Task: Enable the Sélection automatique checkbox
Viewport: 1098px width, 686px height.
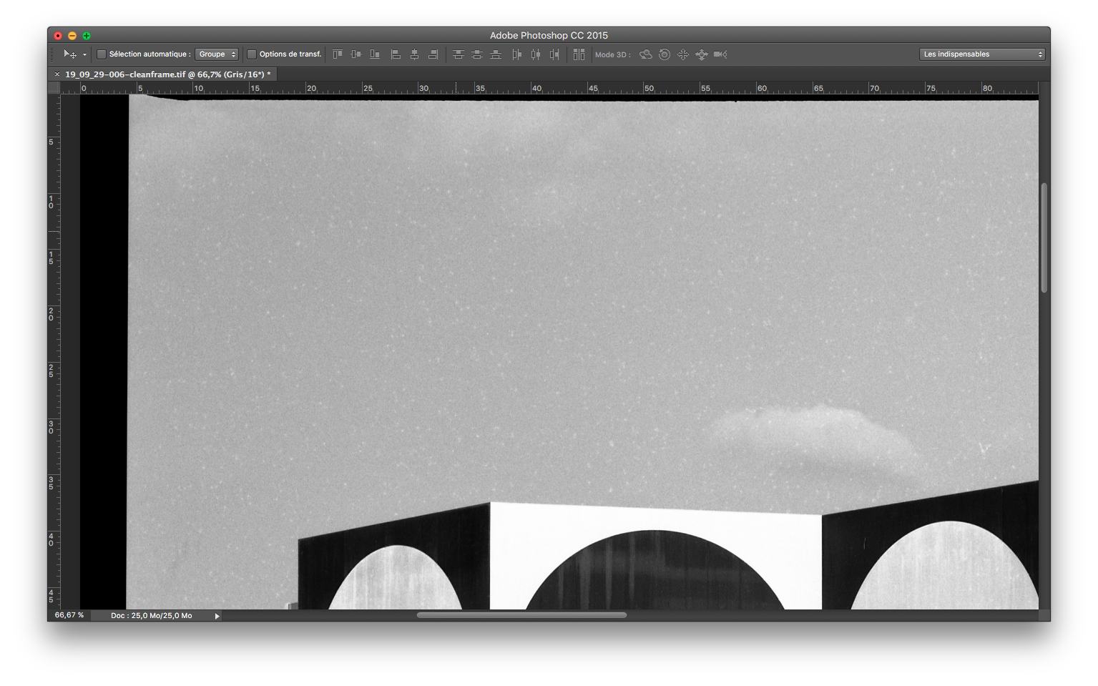Action: click(x=102, y=54)
